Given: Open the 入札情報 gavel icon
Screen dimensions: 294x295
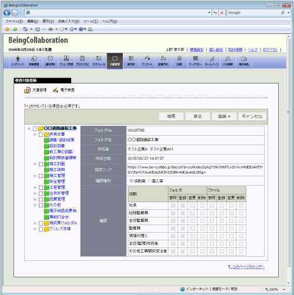Looking at the screenshot, I should coord(228,58).
